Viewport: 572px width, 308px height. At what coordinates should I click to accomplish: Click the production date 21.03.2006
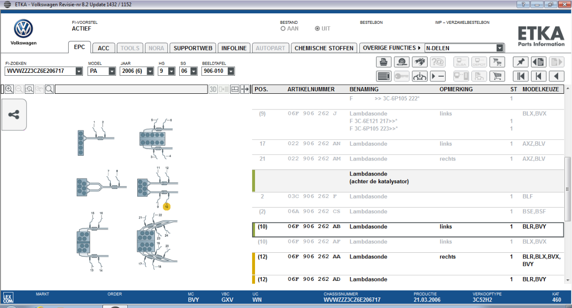(427, 300)
